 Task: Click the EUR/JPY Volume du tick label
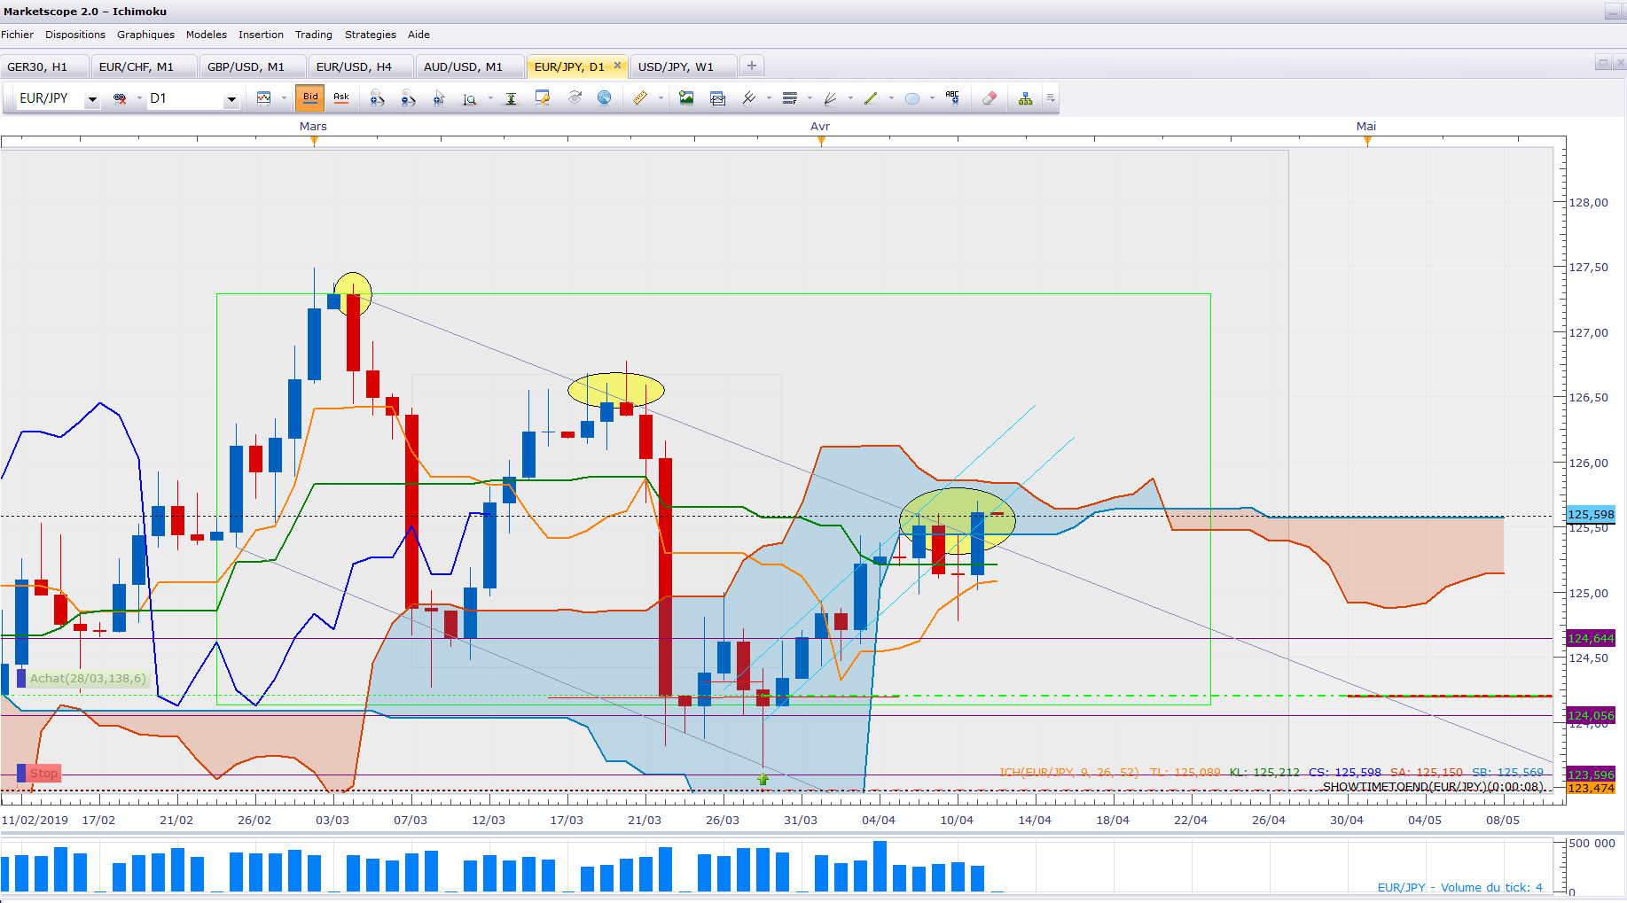coord(1459,887)
